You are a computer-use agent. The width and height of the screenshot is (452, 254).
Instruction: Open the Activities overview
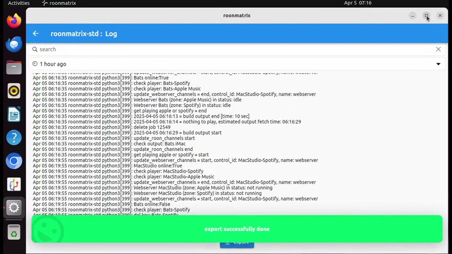(19, 3)
